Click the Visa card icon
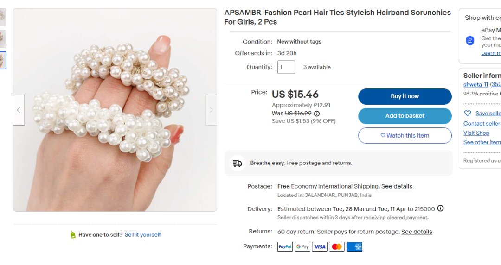 319,247
